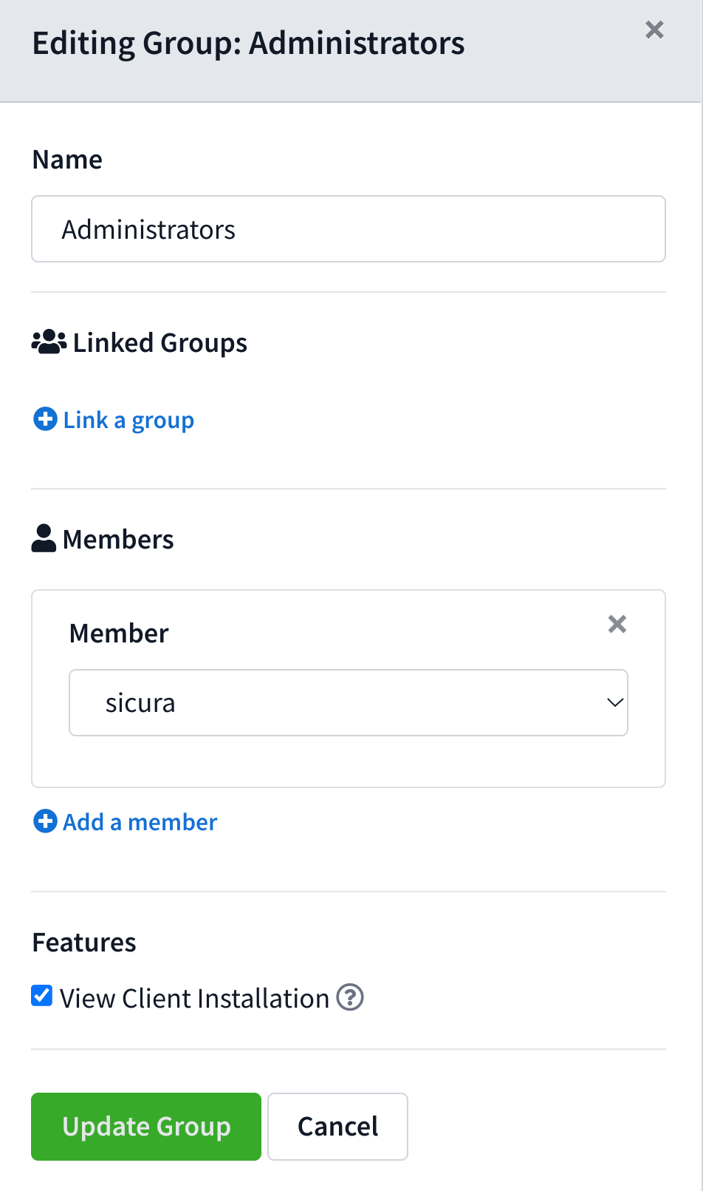Click the green Update Group button
Screen dimensions: 703x1191
(x=146, y=1127)
